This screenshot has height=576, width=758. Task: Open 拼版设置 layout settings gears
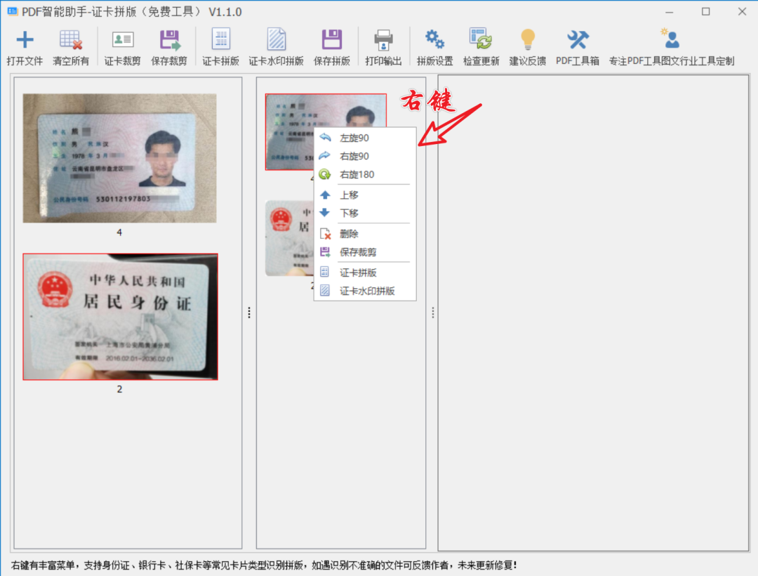tap(434, 41)
